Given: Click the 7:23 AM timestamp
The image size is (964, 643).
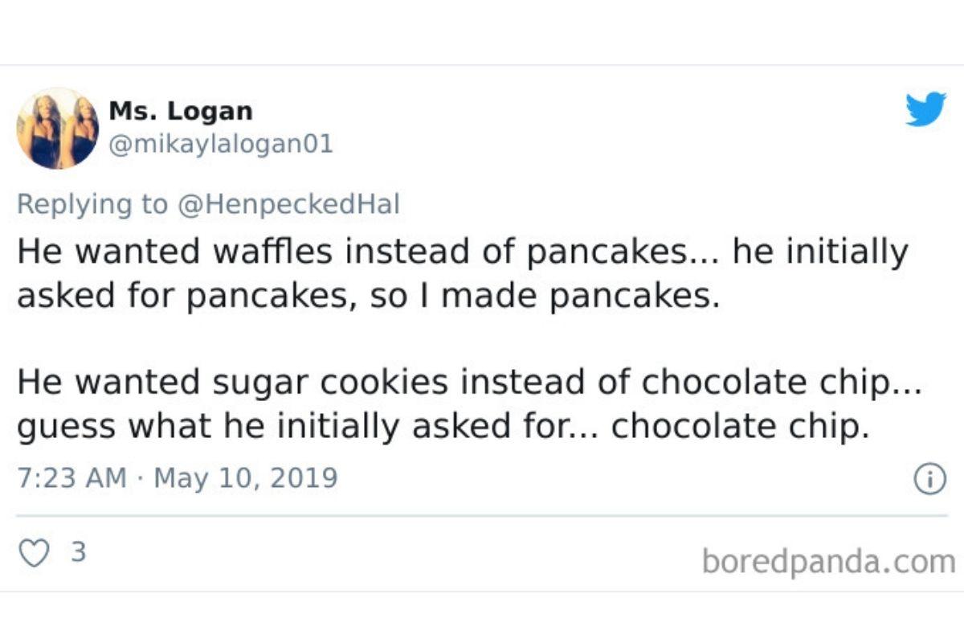Looking at the screenshot, I should (71, 478).
